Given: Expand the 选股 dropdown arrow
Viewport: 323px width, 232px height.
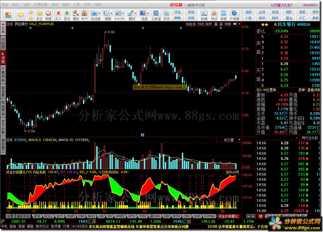Looking at the screenshot, I should [x=148, y=13].
